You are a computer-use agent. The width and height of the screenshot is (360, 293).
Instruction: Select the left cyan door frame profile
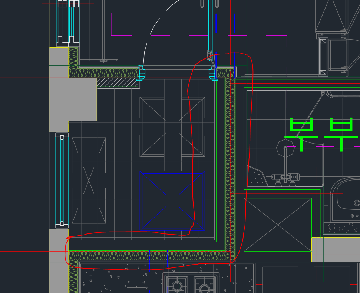141,74
